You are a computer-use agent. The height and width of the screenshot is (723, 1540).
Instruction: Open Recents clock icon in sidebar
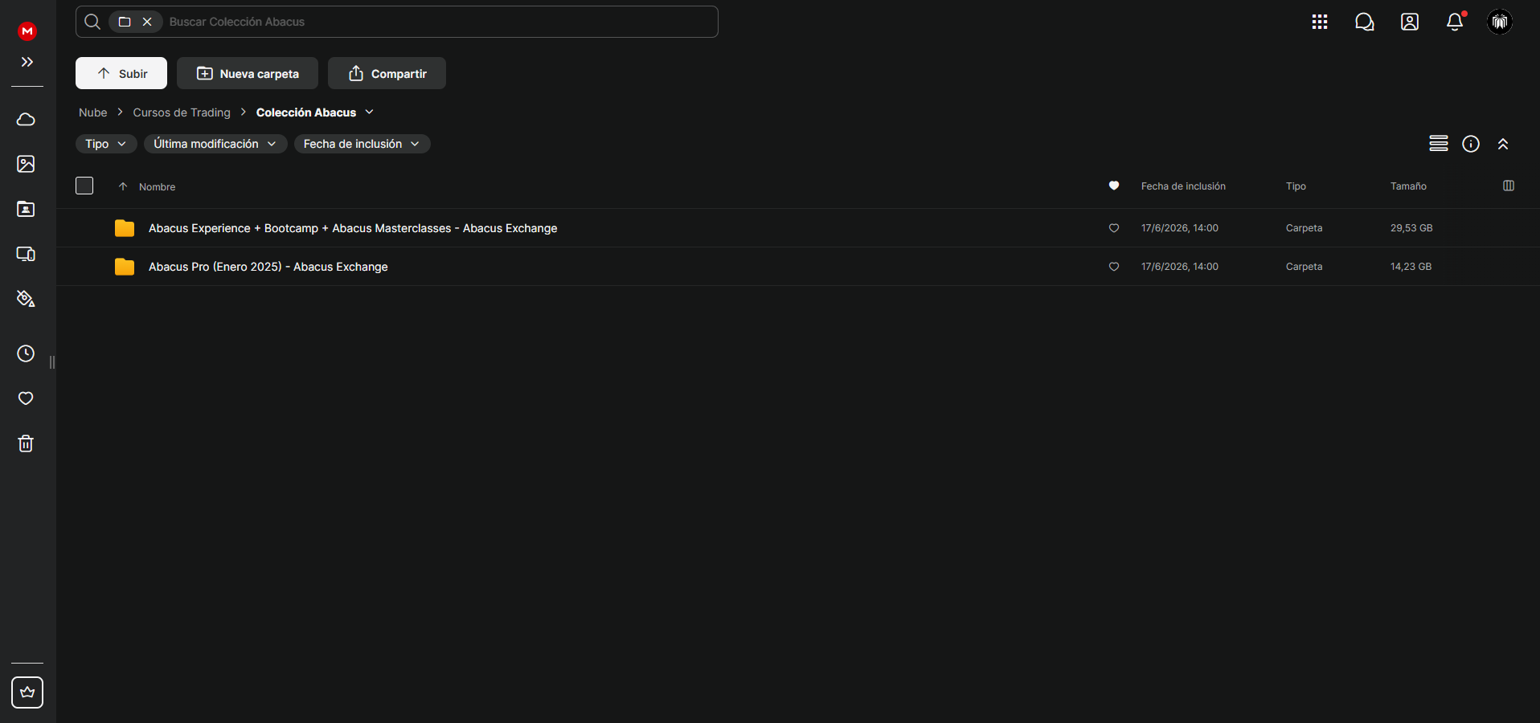[x=26, y=353]
